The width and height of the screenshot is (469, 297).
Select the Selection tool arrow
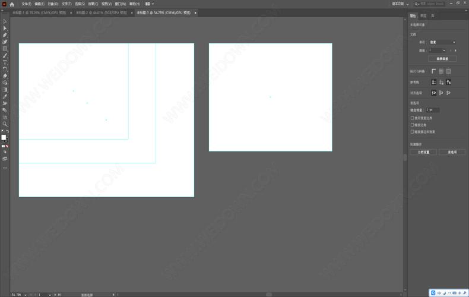tap(5, 21)
